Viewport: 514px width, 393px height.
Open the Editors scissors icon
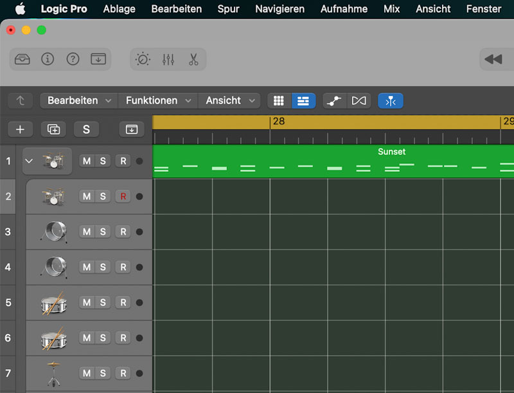pyautogui.click(x=193, y=59)
